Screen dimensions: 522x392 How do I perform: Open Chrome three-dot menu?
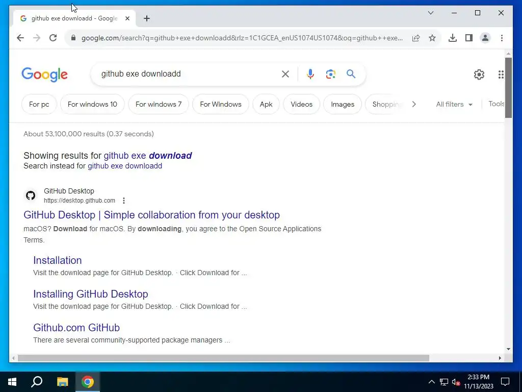coord(502,38)
